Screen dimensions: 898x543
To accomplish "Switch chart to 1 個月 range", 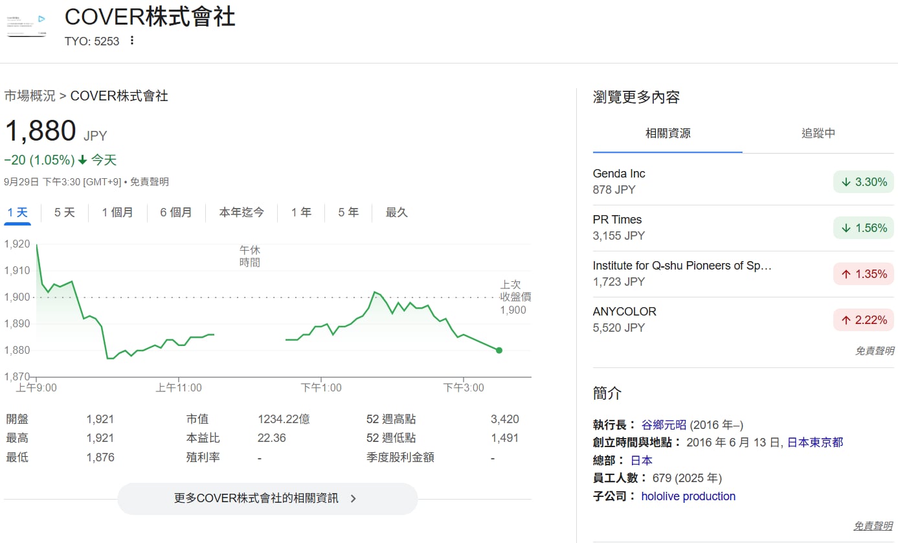I will [x=117, y=213].
